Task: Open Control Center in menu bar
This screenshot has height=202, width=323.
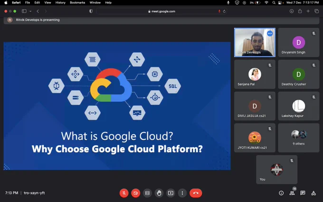Action: click(280, 3)
